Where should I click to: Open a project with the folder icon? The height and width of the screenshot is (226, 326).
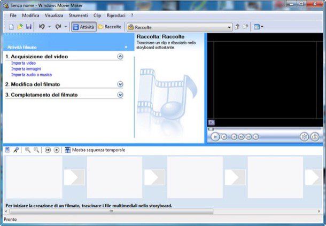[20, 27]
